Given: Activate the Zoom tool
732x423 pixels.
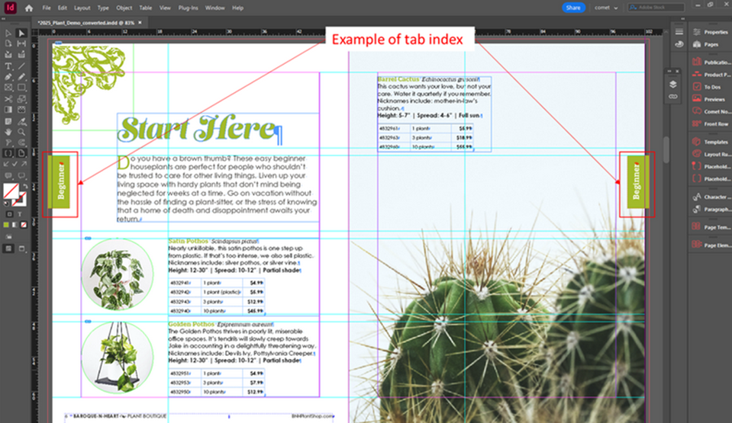Looking at the screenshot, I should [21, 132].
